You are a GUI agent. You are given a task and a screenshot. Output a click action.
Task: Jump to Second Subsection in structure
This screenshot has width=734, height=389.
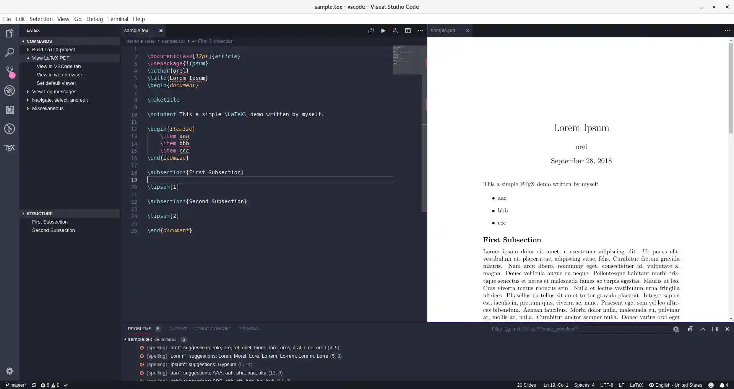(x=54, y=230)
